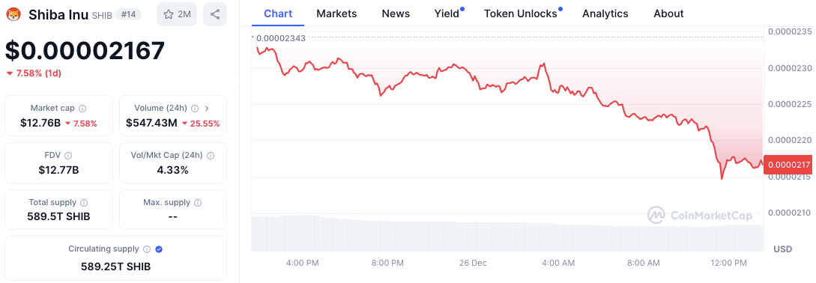Click the Circulating supply info icon
The image size is (816, 283).
coord(147,250)
